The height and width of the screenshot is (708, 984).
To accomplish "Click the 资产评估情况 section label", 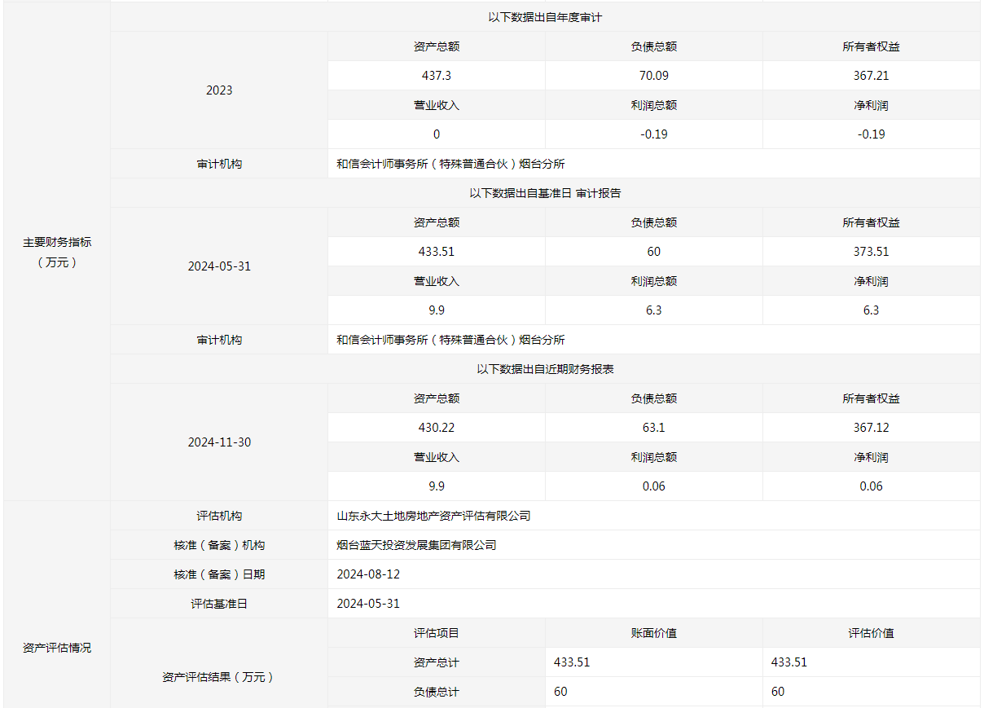I will [57, 648].
